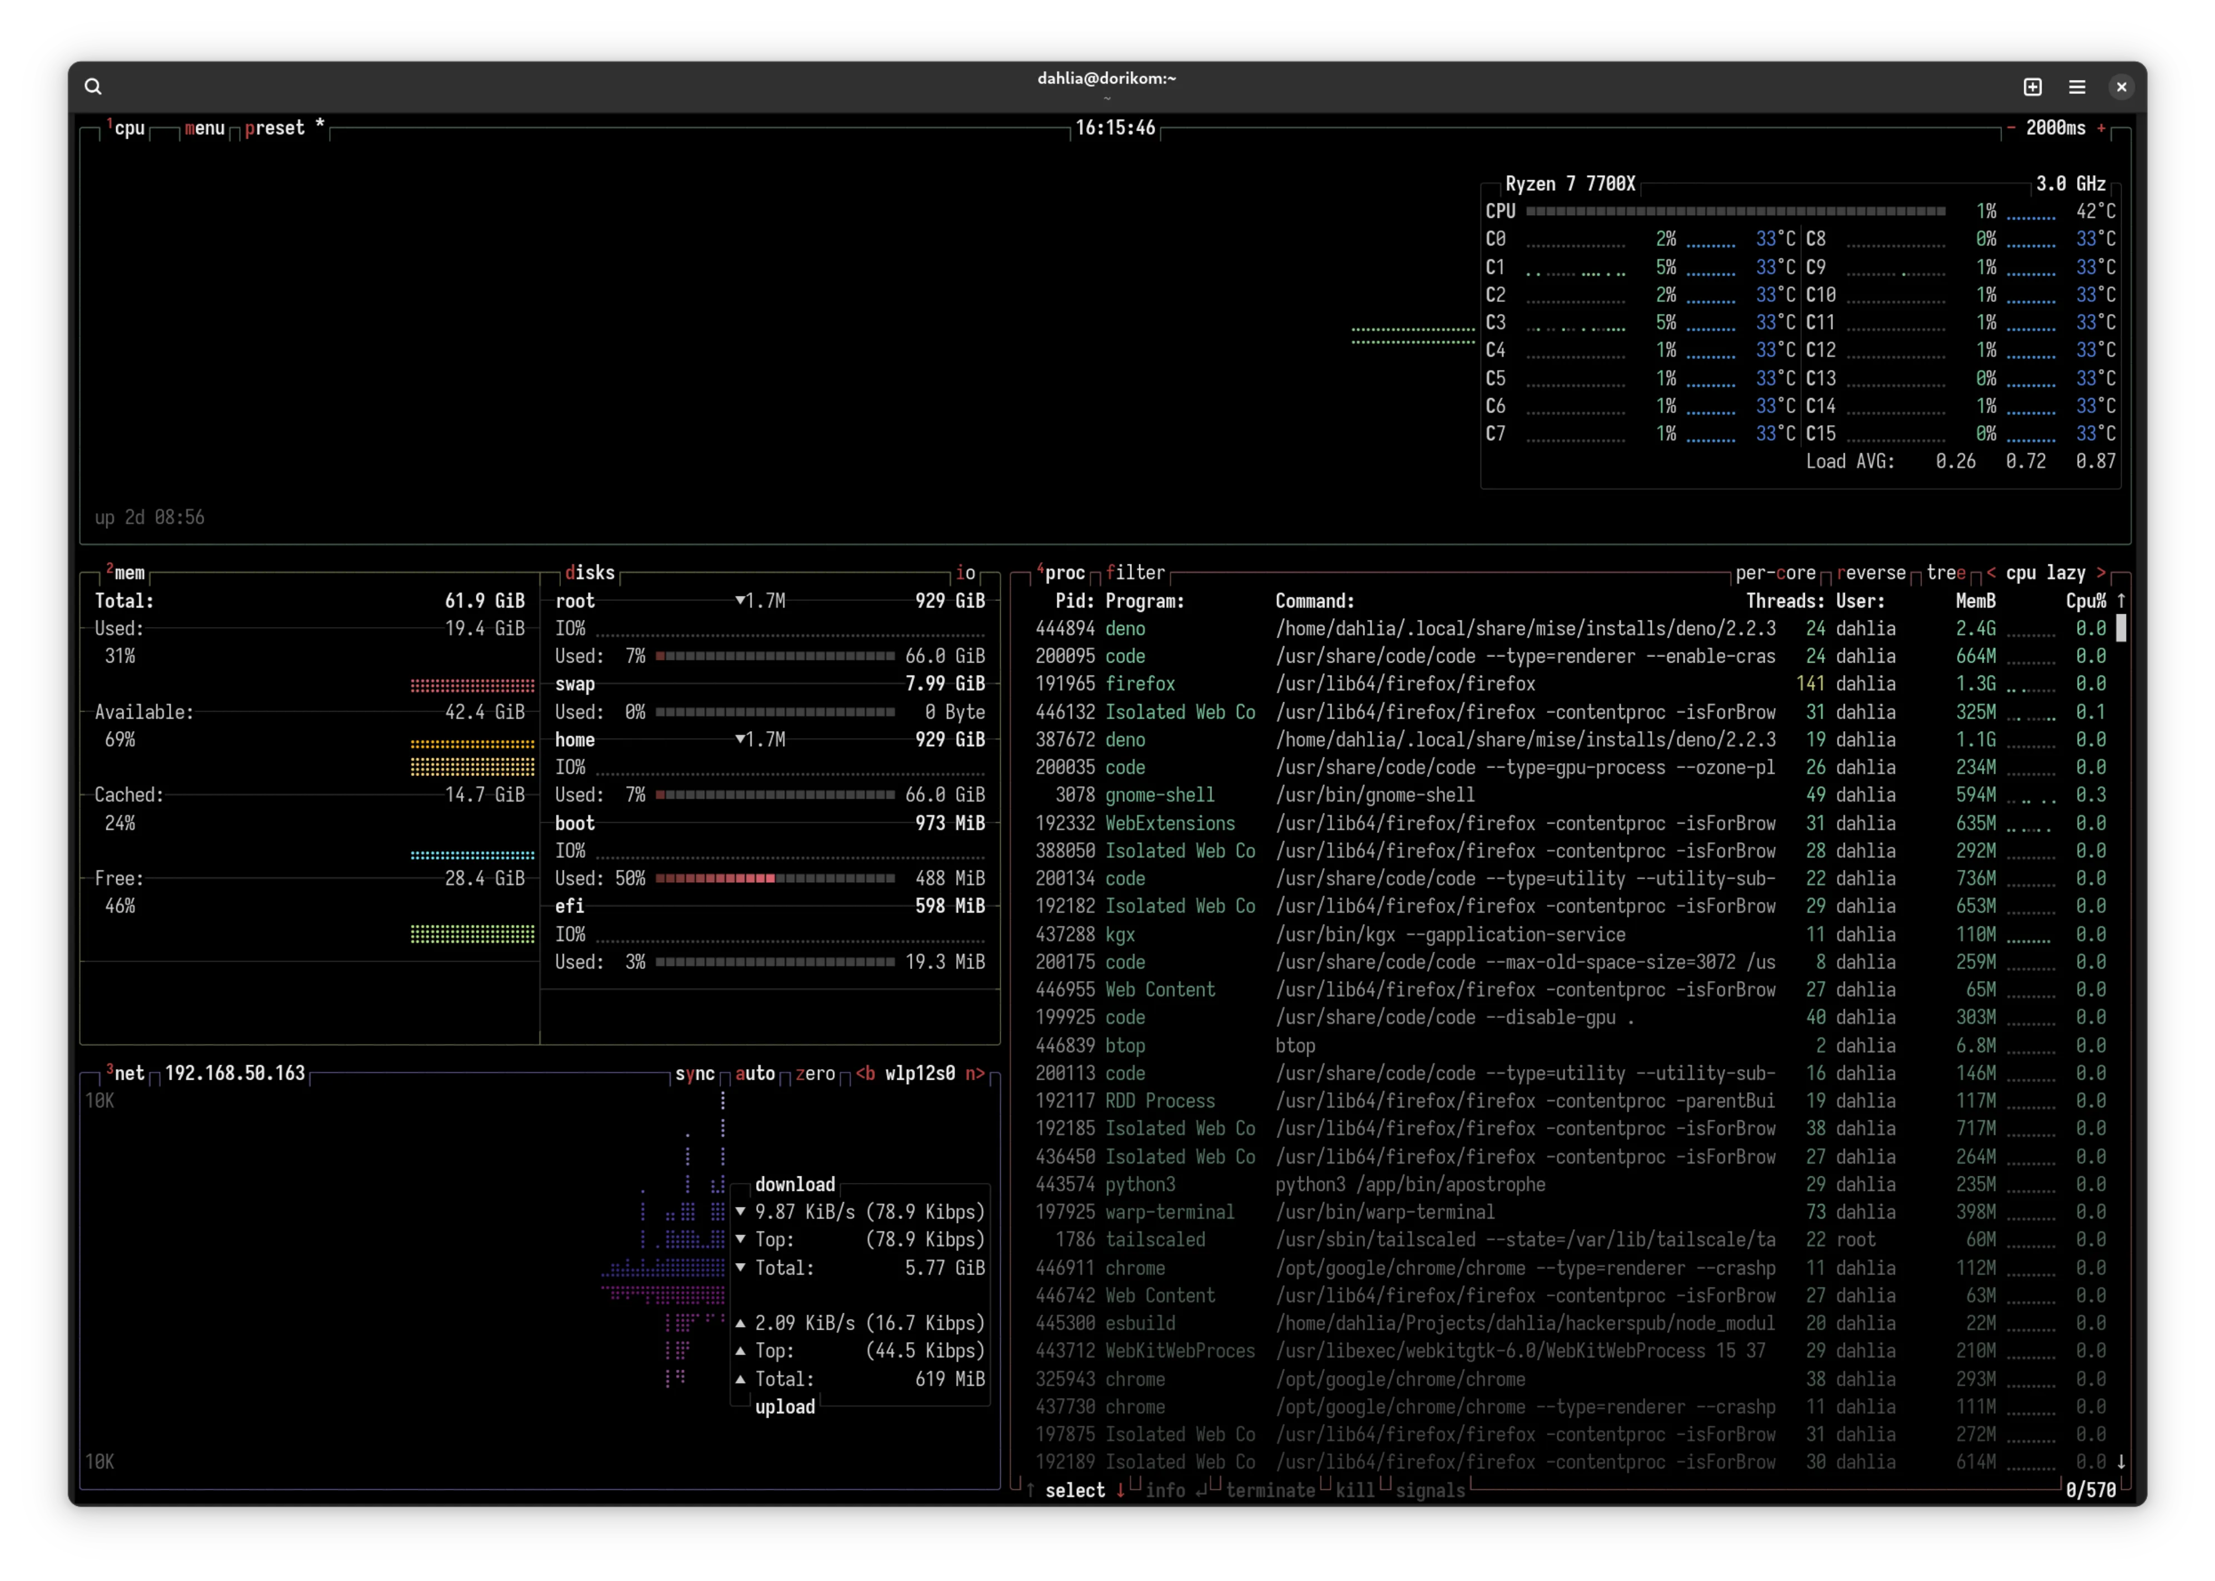
Task: Select deno process 444894
Action: coord(1571,629)
